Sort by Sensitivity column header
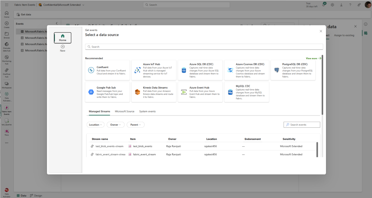 pyautogui.click(x=289, y=139)
